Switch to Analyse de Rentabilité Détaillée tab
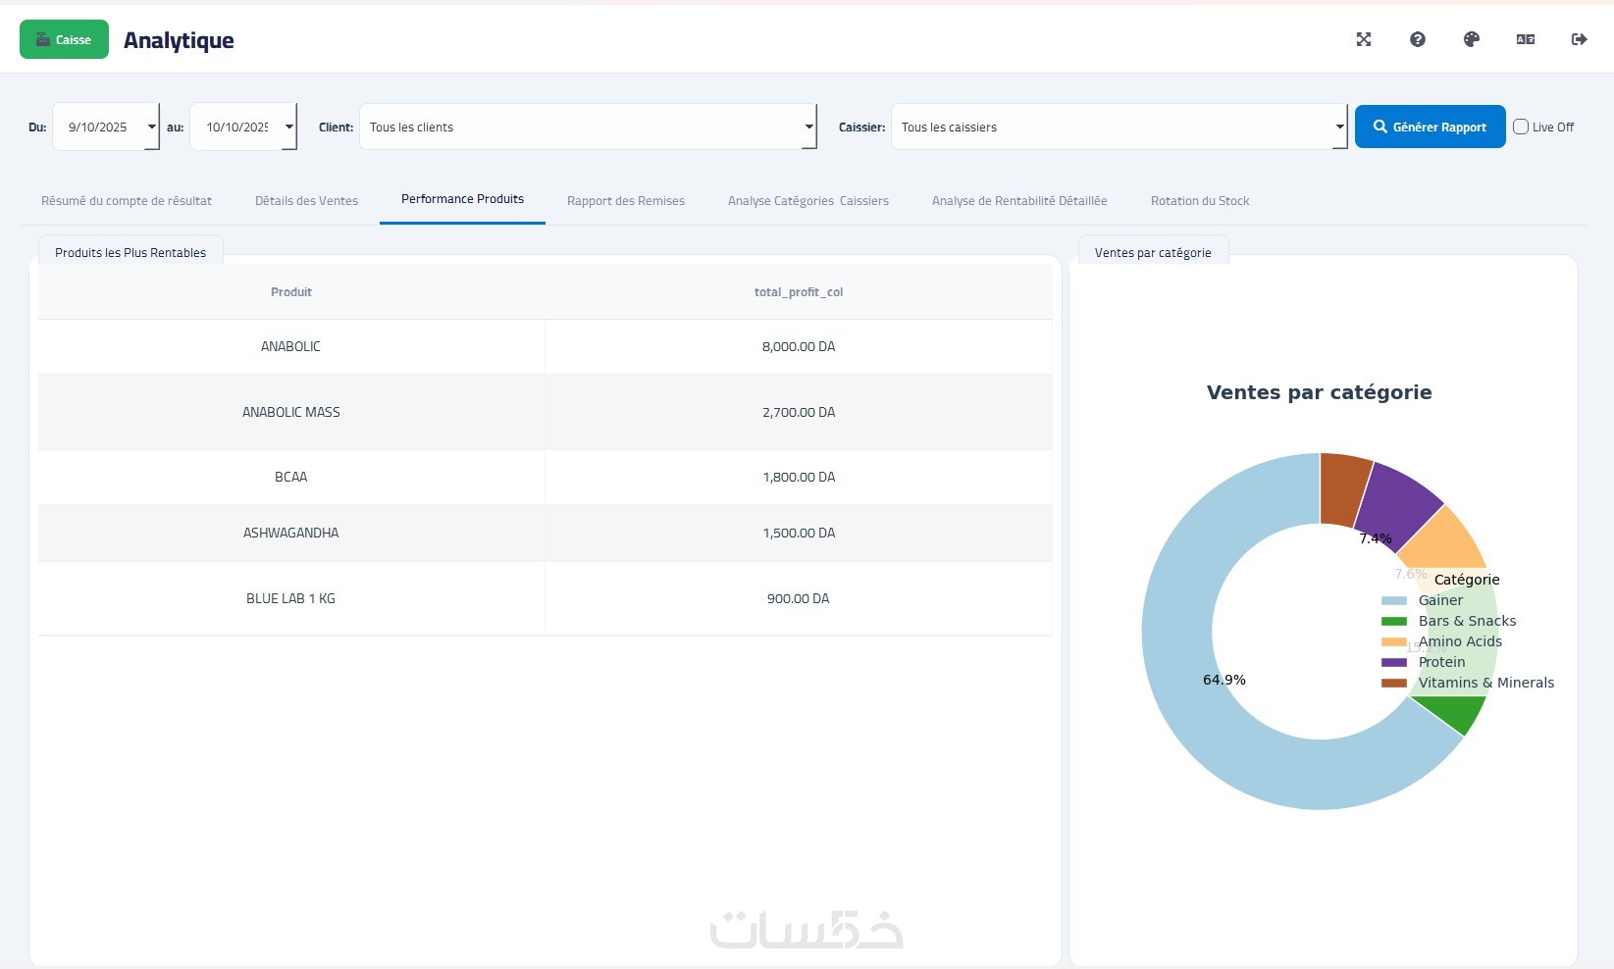Screen dimensions: 1614x969 click(1019, 201)
